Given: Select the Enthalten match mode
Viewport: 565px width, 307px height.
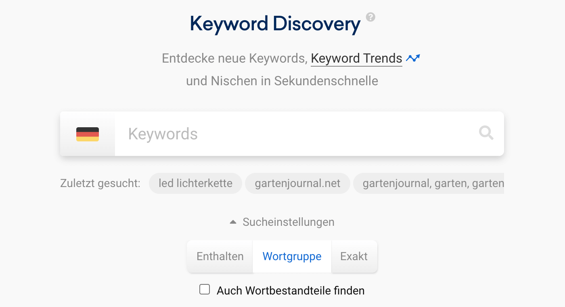Looking at the screenshot, I should [x=220, y=257].
